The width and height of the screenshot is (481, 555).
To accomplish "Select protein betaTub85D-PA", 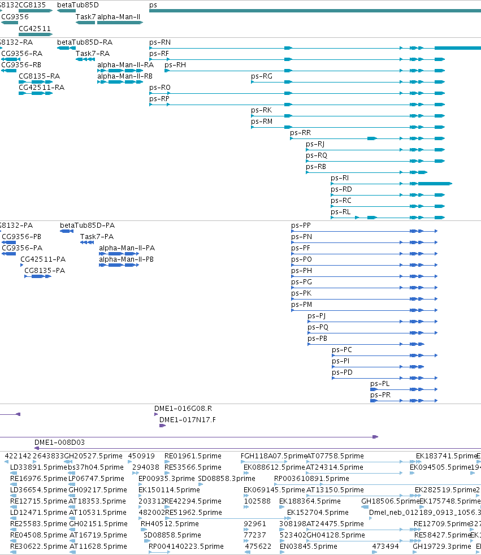I will point(88,226).
